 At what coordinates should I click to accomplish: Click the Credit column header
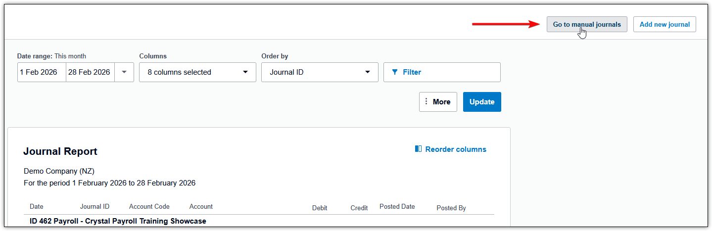click(x=359, y=208)
